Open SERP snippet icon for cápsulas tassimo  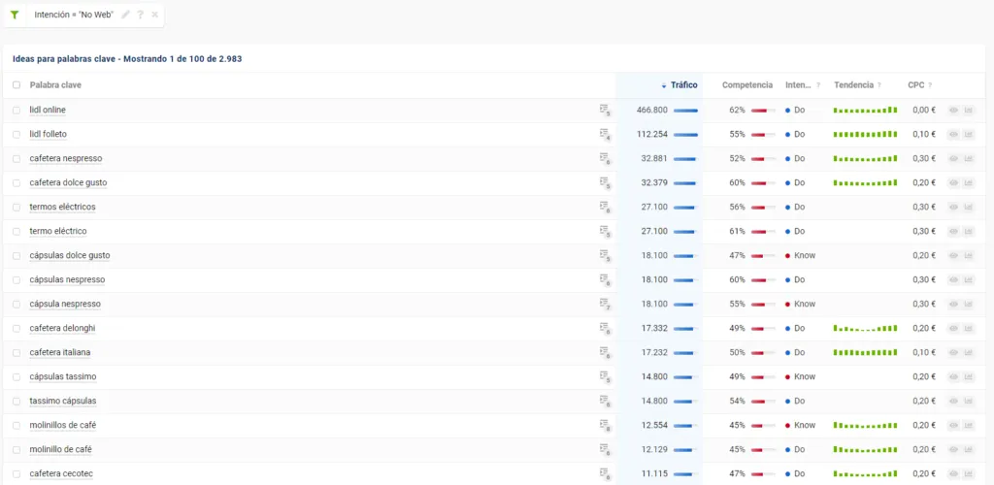pyautogui.click(x=604, y=376)
